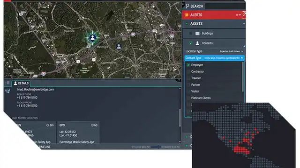Open the Alerts panel header
The image size is (300, 168).
(x=214, y=15)
